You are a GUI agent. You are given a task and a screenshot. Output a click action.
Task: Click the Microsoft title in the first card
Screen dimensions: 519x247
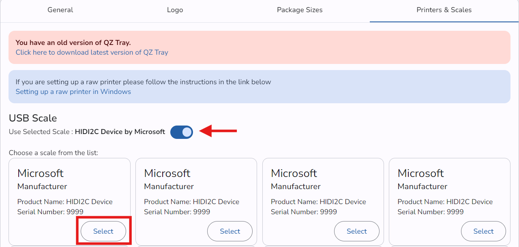(x=41, y=173)
